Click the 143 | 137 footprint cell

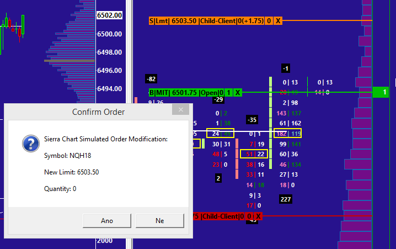pyautogui.click(x=289, y=113)
